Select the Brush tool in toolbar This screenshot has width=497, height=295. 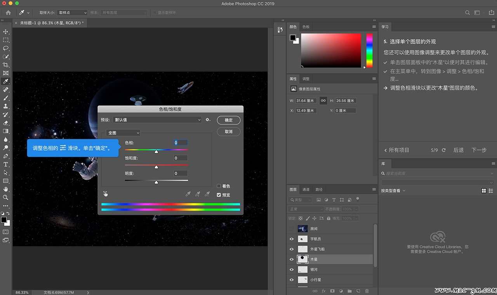click(6, 98)
